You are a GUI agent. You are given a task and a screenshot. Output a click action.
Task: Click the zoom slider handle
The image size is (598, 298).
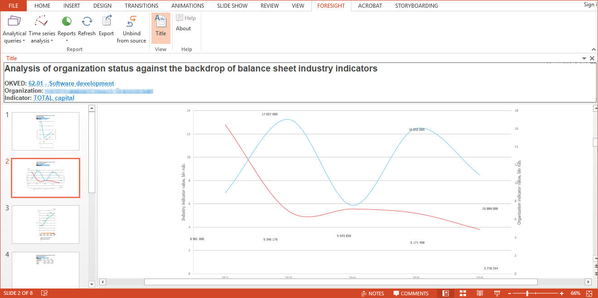527,293
